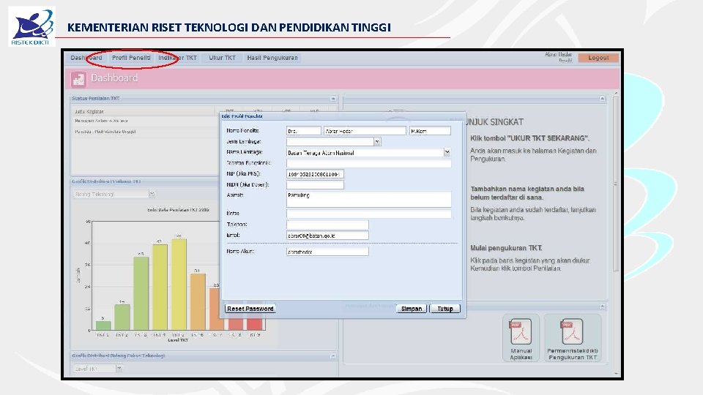The height and width of the screenshot is (395, 703).
Task: Click the NIP (Jika PNS) field
Action: click(315, 174)
